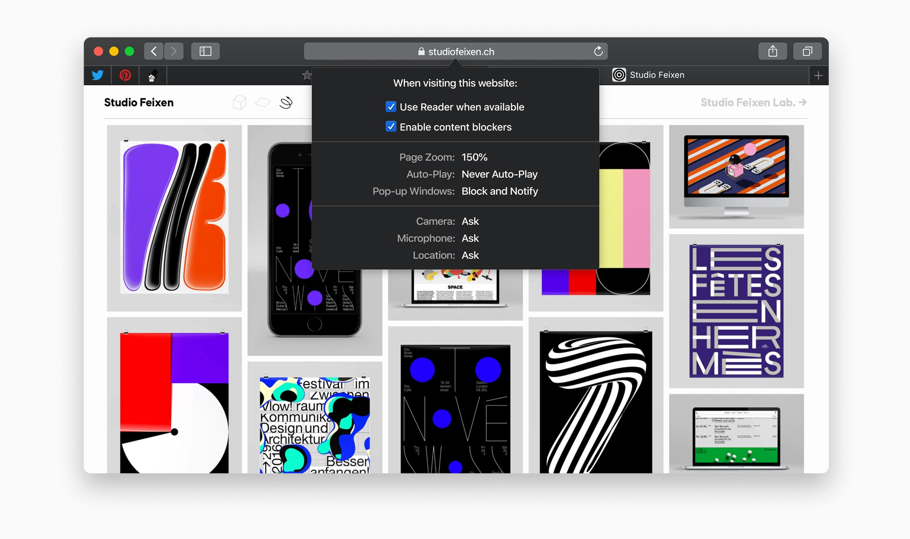Open the top-hat favicon bookmark next to Pinterest

tap(152, 75)
